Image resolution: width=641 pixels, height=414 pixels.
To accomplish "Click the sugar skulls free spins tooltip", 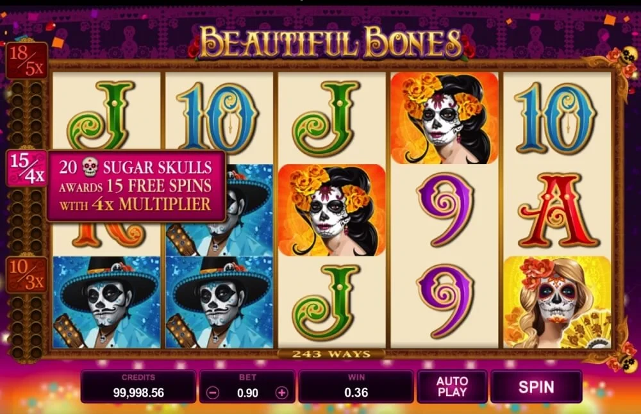I will coord(136,186).
